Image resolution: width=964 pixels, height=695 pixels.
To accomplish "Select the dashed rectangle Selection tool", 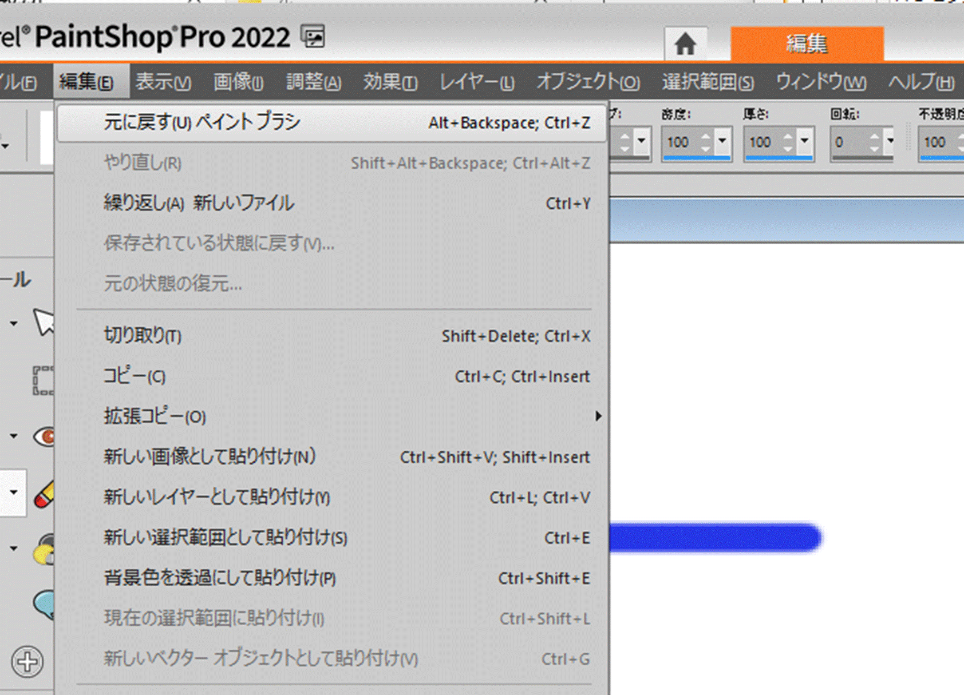I will tap(44, 380).
